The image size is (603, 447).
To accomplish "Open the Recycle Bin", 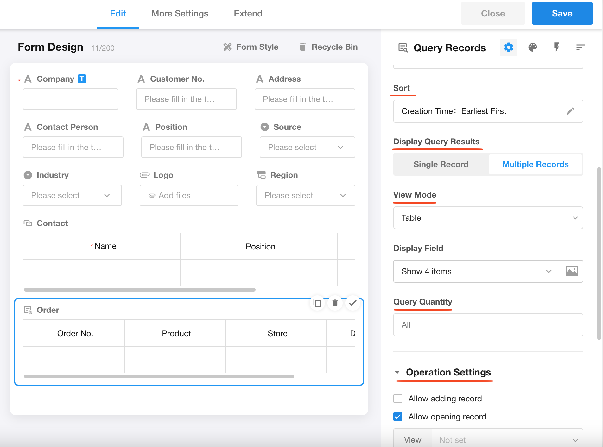I will click(x=328, y=47).
